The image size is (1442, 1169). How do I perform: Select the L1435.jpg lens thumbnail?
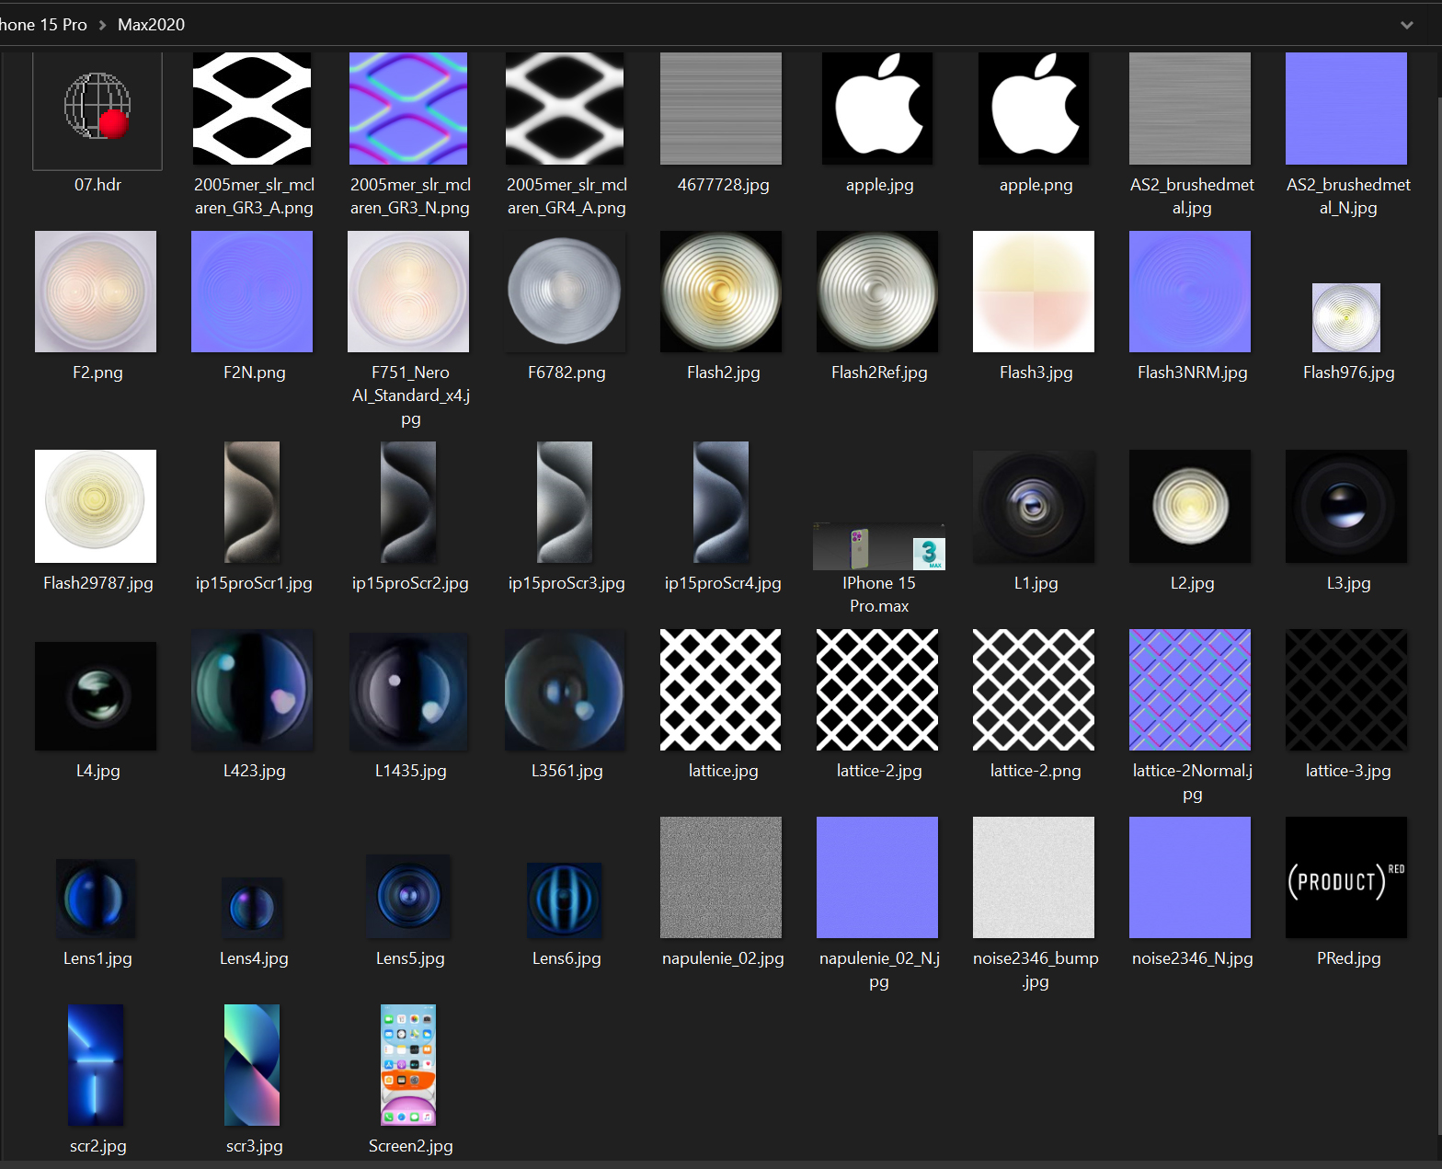[408, 692]
